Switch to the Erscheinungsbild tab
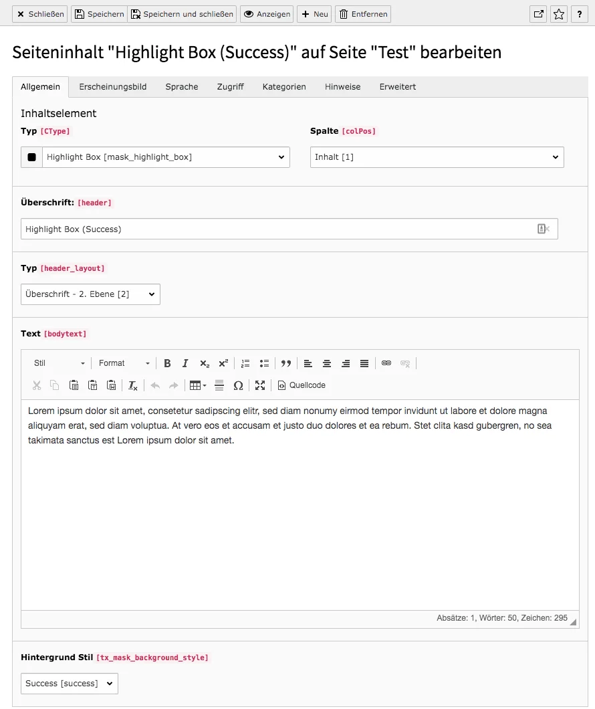The image size is (595, 709). coord(112,86)
